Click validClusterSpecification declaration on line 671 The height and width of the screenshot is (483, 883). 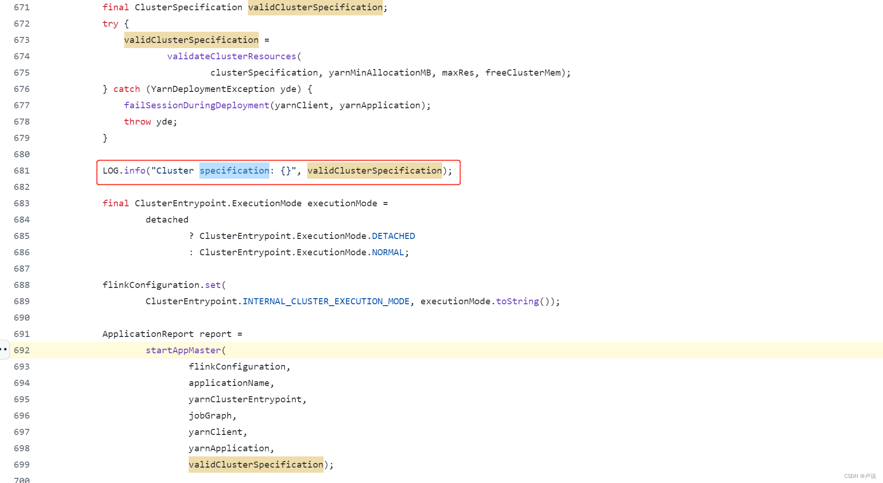pos(315,7)
